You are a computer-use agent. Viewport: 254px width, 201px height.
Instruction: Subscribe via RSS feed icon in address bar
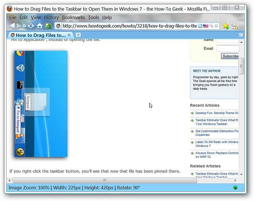(200, 26)
